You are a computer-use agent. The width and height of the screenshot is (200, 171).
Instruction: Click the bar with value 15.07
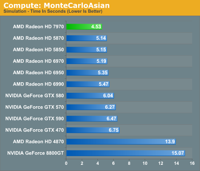tap(126, 153)
